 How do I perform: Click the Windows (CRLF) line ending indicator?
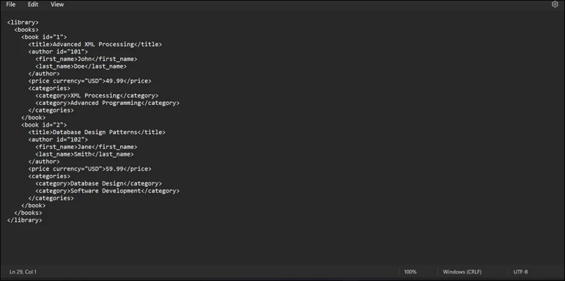462,272
